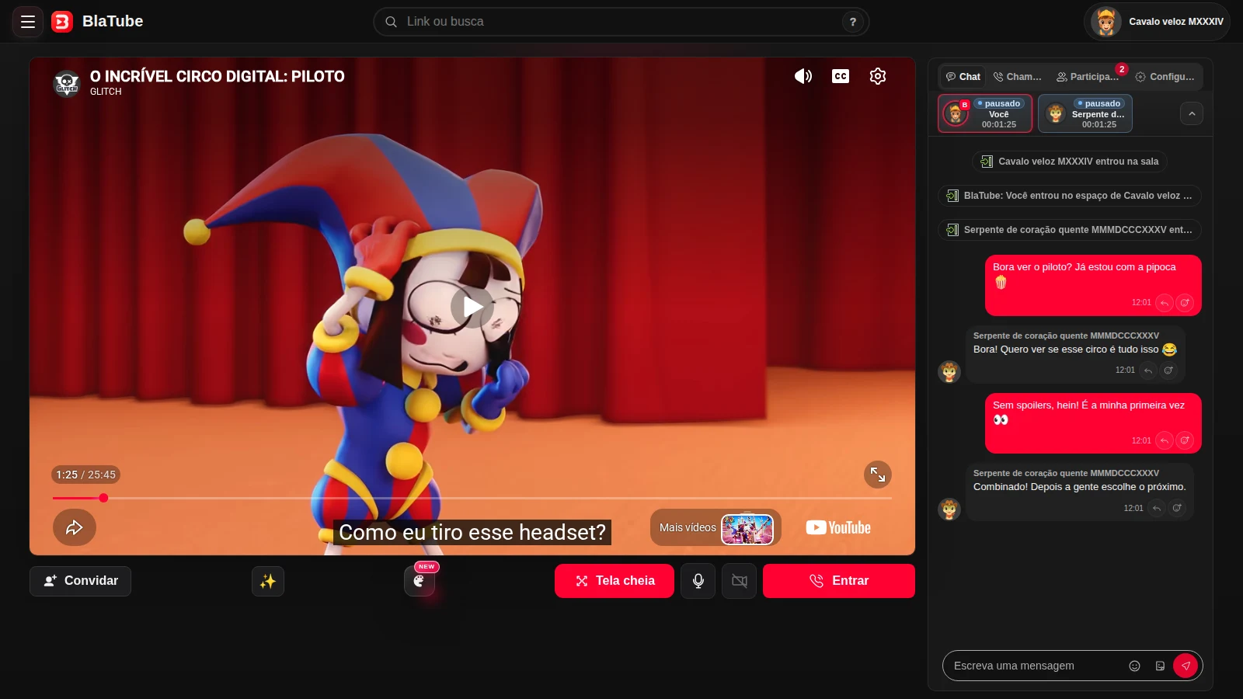Open the hamburger menu
The height and width of the screenshot is (699, 1243).
(x=28, y=22)
